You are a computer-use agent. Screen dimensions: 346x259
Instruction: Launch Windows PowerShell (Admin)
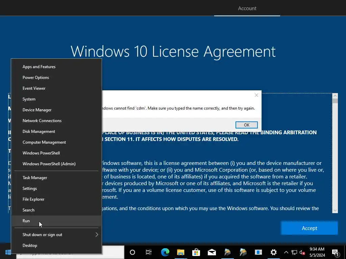pyautogui.click(x=56, y=164)
